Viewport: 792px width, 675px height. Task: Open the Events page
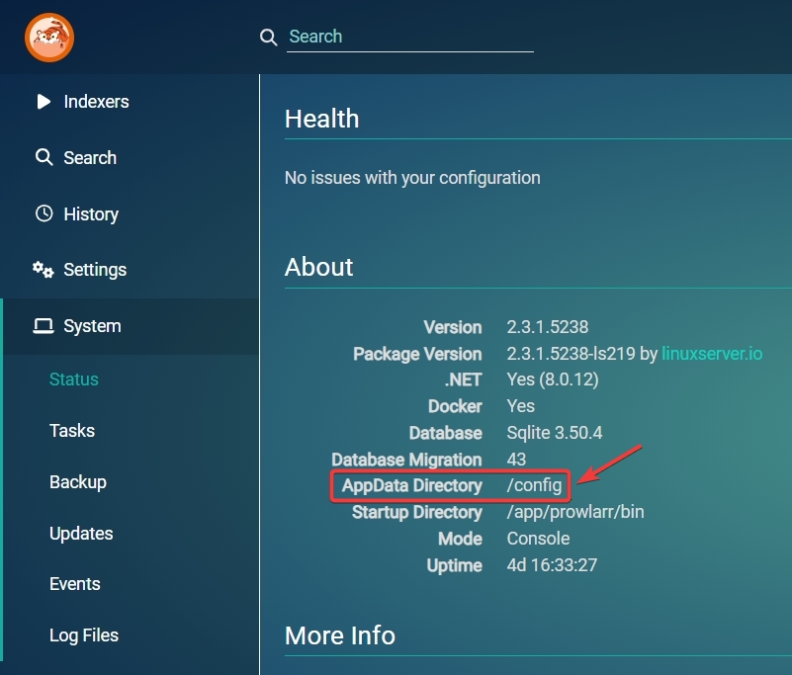point(75,584)
